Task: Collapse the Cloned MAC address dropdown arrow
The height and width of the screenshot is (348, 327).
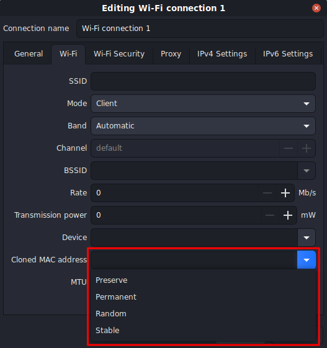Action: coord(307,260)
